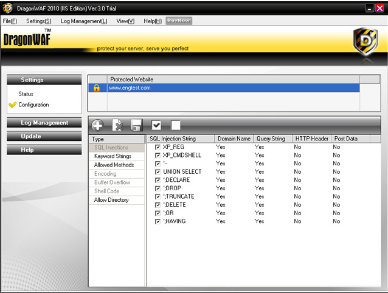Open the View(V) menu
Image resolution: width=388 pixels, height=293 pixels.
click(125, 21)
